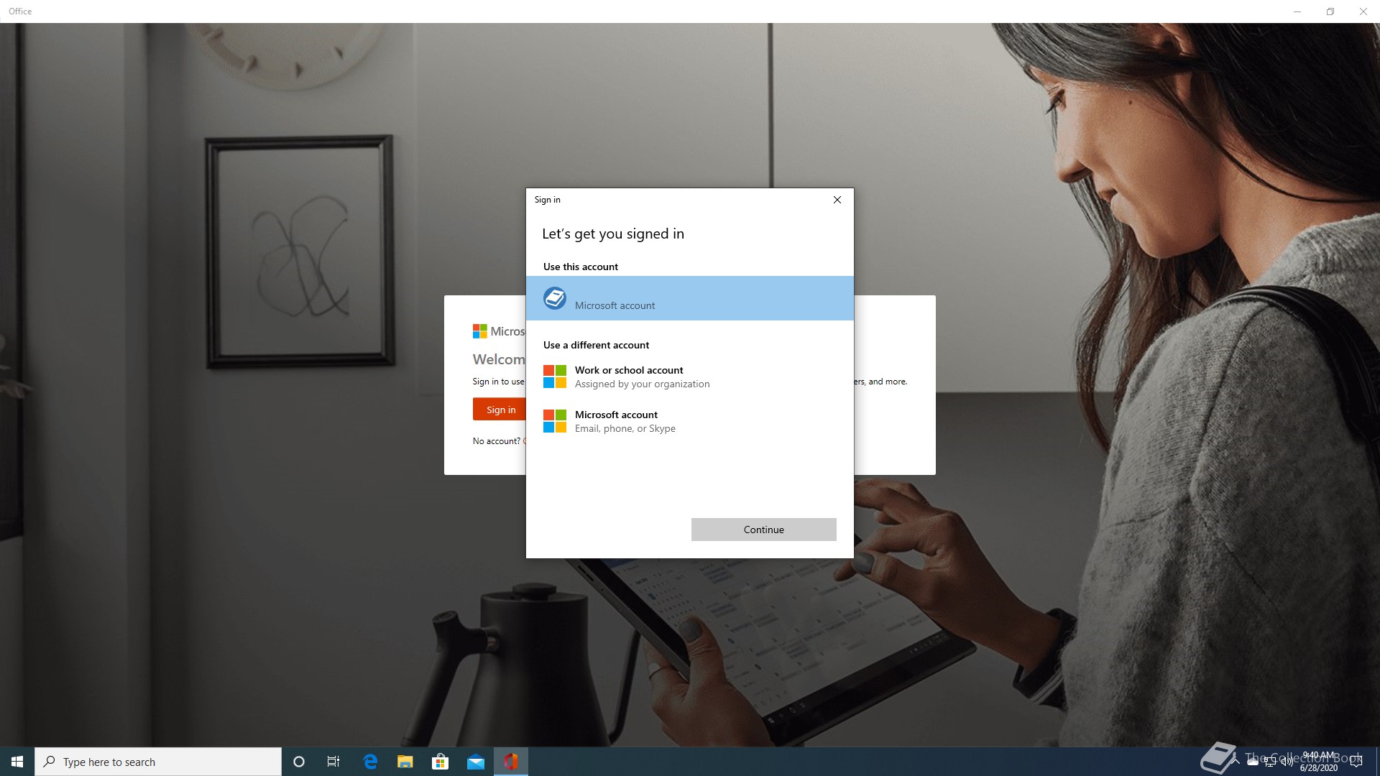Open File Explorer from the taskbar
Viewport: 1380px width, 776px height.
point(405,762)
